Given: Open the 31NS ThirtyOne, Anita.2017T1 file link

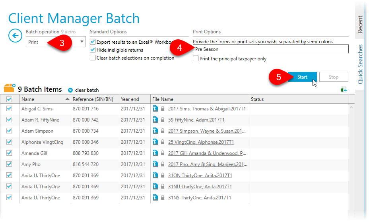Looking at the screenshot, I should click(200, 198).
